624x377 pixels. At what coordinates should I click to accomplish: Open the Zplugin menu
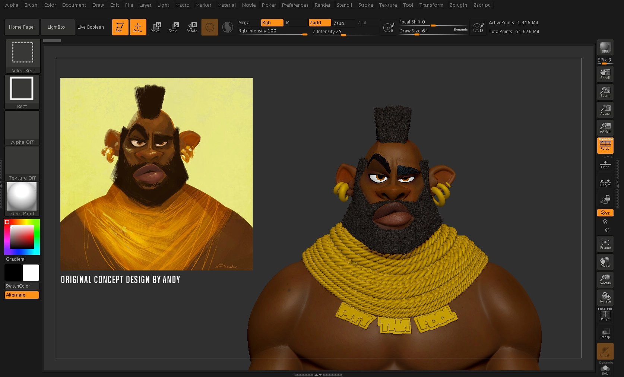tap(458, 5)
